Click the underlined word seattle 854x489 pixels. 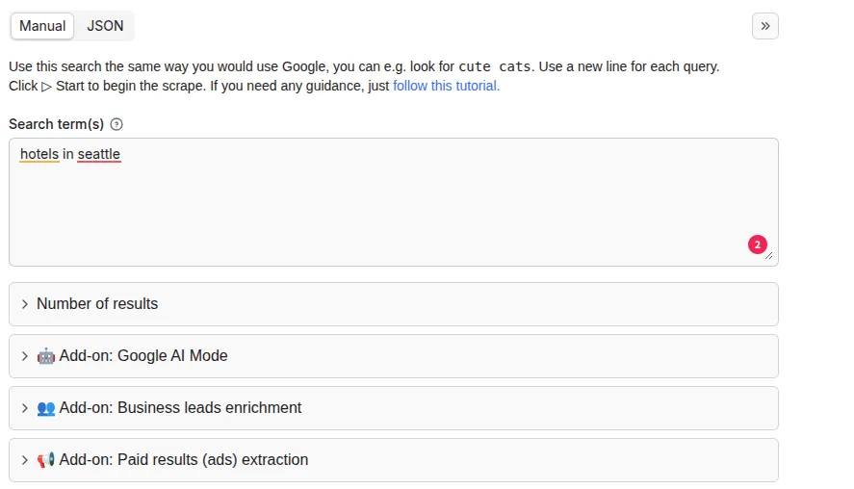point(98,155)
